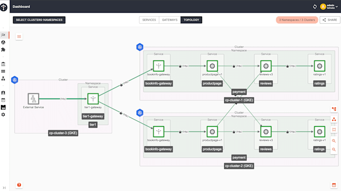Click the globe icon in the sidebar
This screenshot has width=341, height=191.
pyautogui.click(x=4, y=42)
